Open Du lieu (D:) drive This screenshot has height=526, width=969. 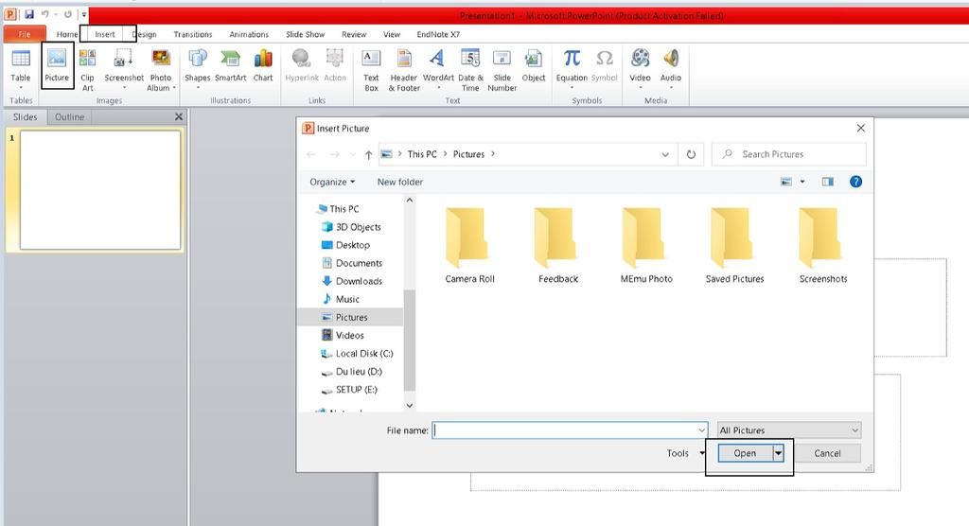352,372
